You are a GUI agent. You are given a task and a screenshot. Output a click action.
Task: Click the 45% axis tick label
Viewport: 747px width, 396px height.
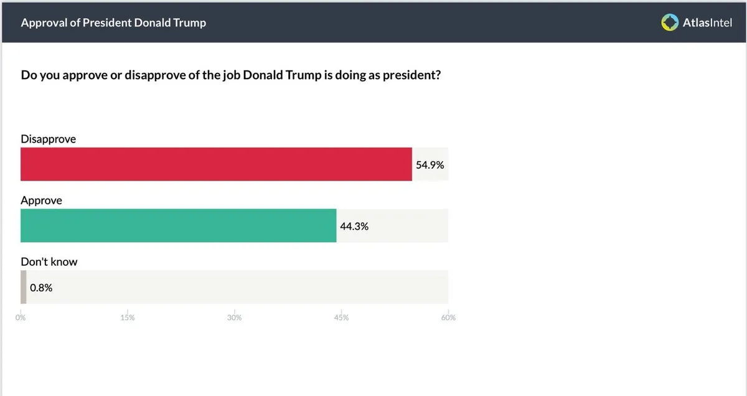click(341, 318)
